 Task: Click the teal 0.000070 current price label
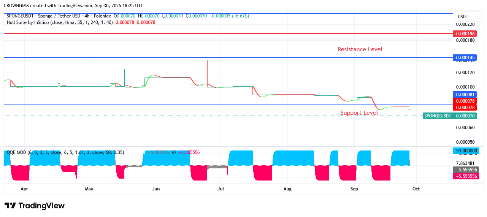click(465, 116)
